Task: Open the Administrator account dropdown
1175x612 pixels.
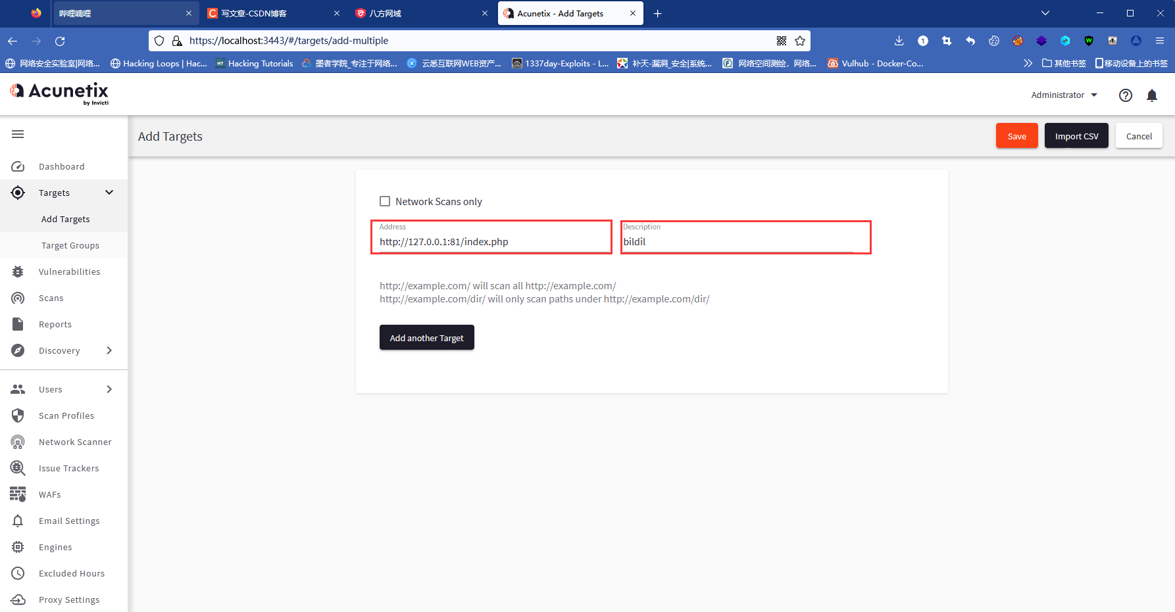Action: 1064,95
